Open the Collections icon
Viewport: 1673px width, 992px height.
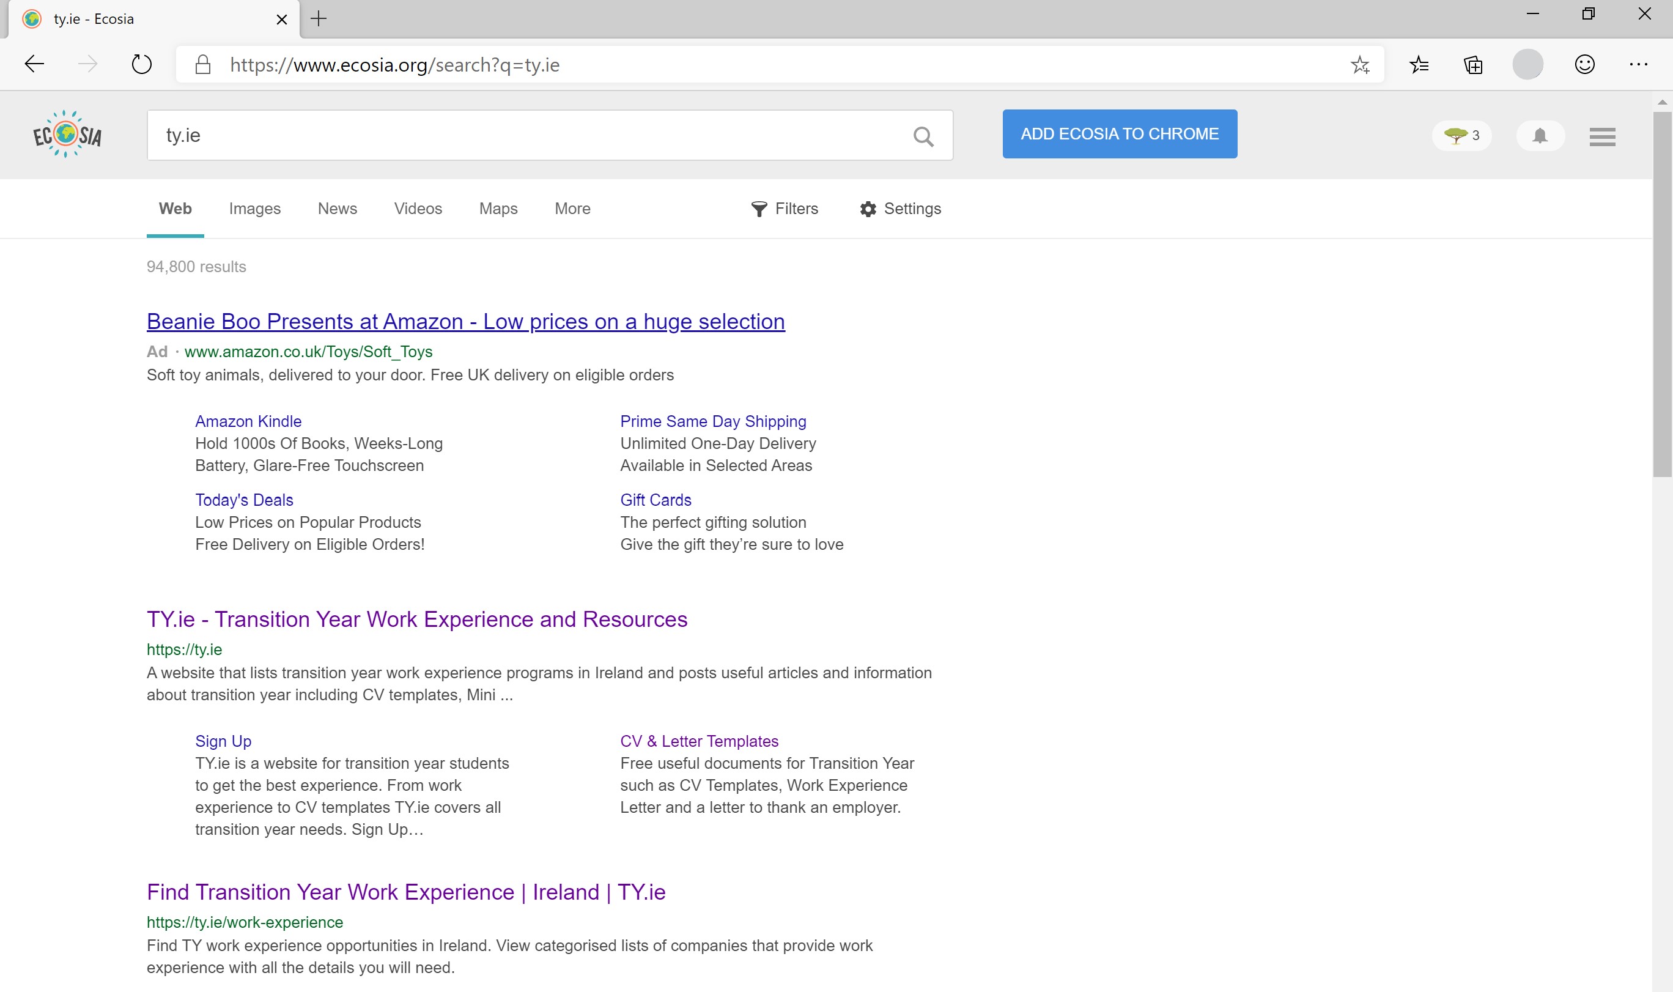point(1472,65)
